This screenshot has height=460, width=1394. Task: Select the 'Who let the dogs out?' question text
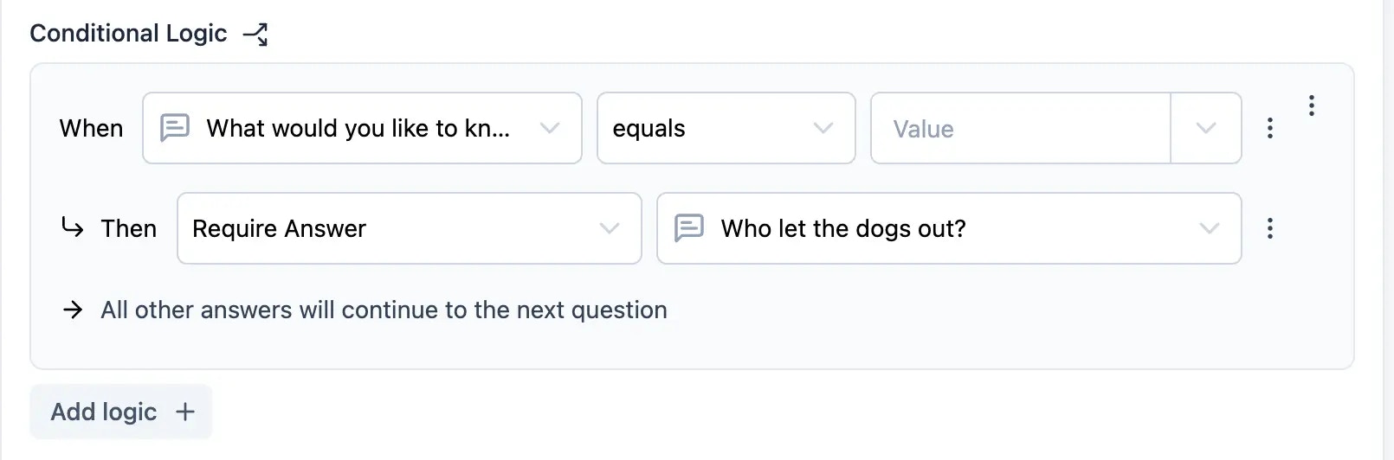(843, 228)
